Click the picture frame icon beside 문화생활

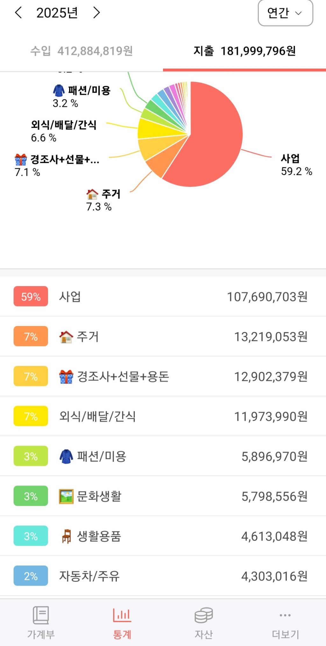pyautogui.click(x=66, y=496)
